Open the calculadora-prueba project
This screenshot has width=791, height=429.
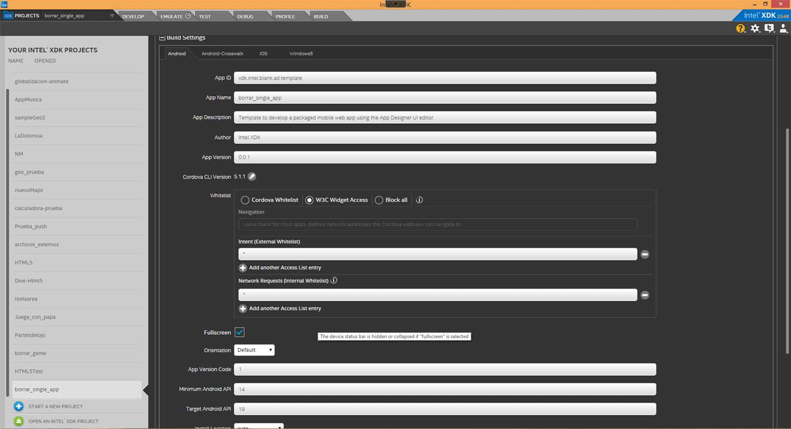coord(38,208)
